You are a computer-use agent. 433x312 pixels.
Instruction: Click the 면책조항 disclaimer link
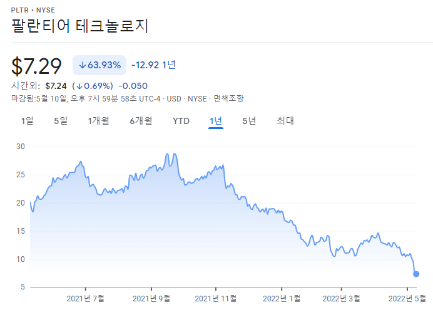[228, 99]
